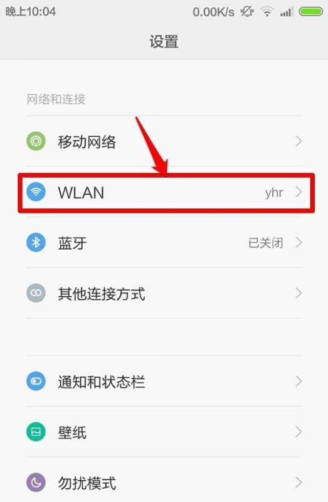
Task: Tap the 设置 page title
Action: (164, 41)
